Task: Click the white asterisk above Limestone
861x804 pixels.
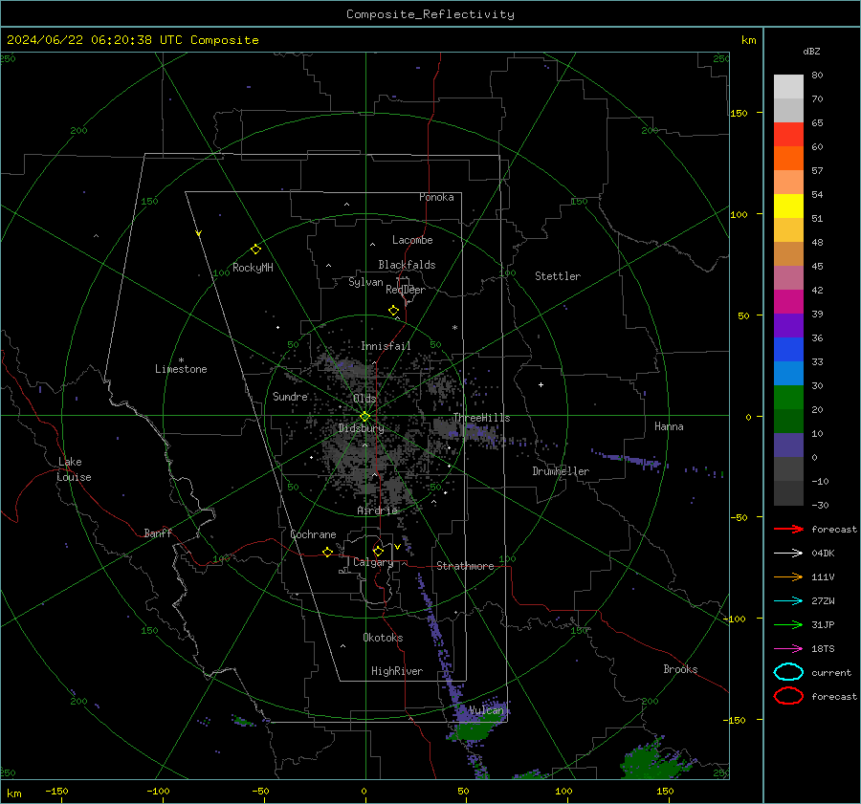Action: [x=181, y=360]
